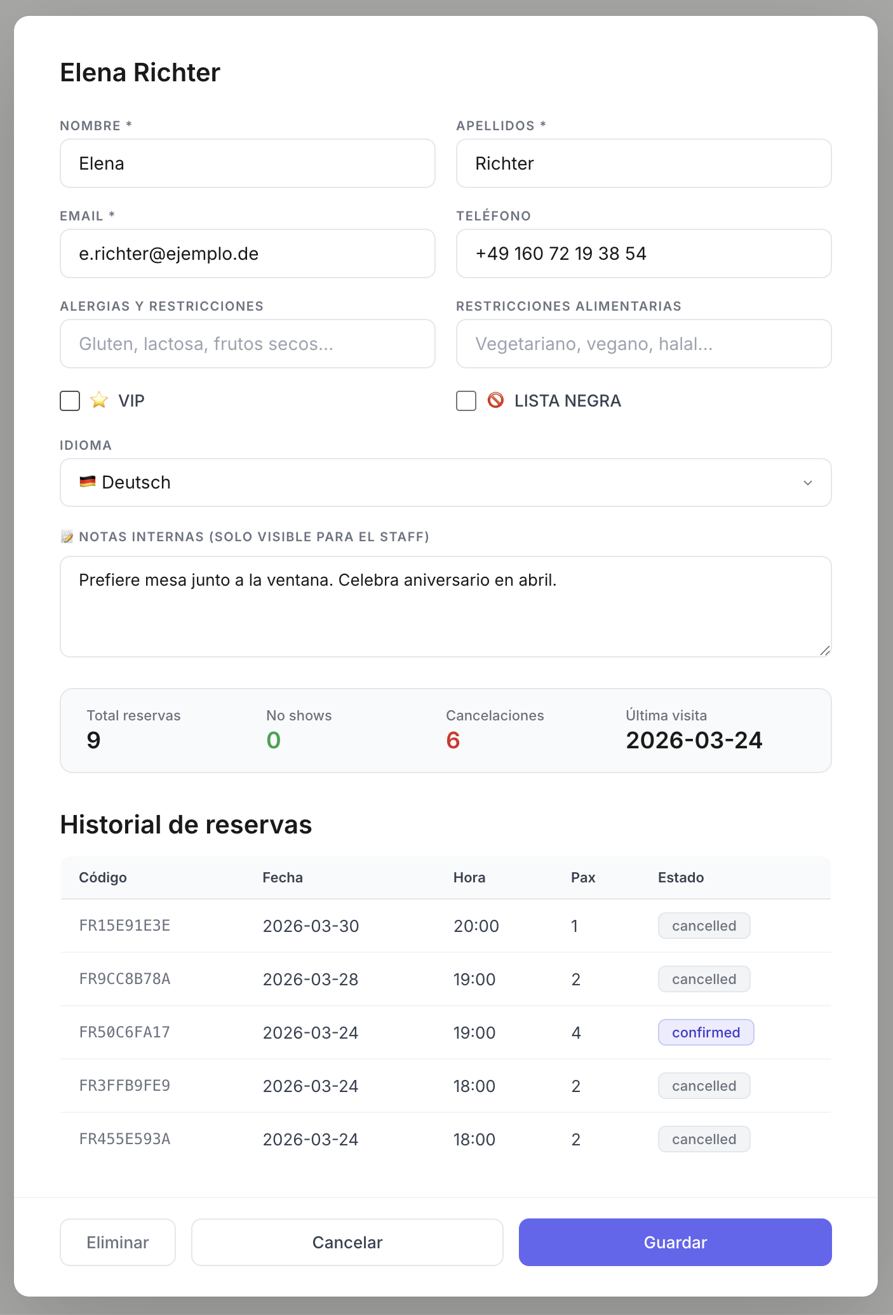The height and width of the screenshot is (1315, 893).
Task: Edit the Apellidos field with Richter
Action: tap(644, 163)
